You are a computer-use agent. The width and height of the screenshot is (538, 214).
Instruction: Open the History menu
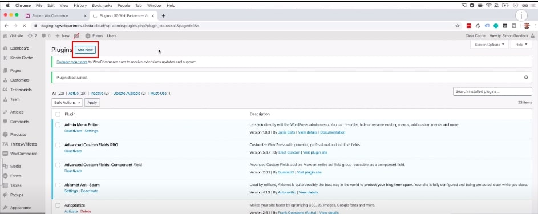click(80, 6)
